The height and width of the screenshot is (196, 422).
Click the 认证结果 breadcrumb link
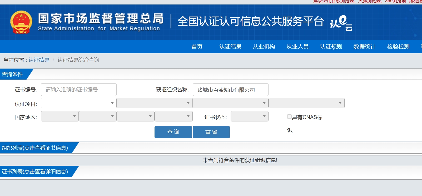tap(39, 60)
